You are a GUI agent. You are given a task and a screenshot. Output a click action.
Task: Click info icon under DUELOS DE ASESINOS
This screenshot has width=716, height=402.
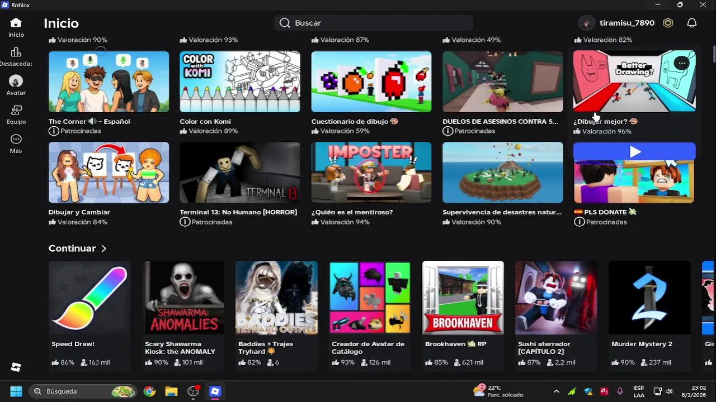click(x=447, y=131)
